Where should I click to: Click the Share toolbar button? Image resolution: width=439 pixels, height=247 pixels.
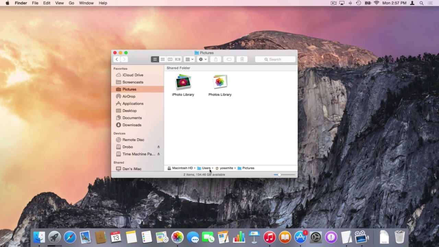coord(216,59)
